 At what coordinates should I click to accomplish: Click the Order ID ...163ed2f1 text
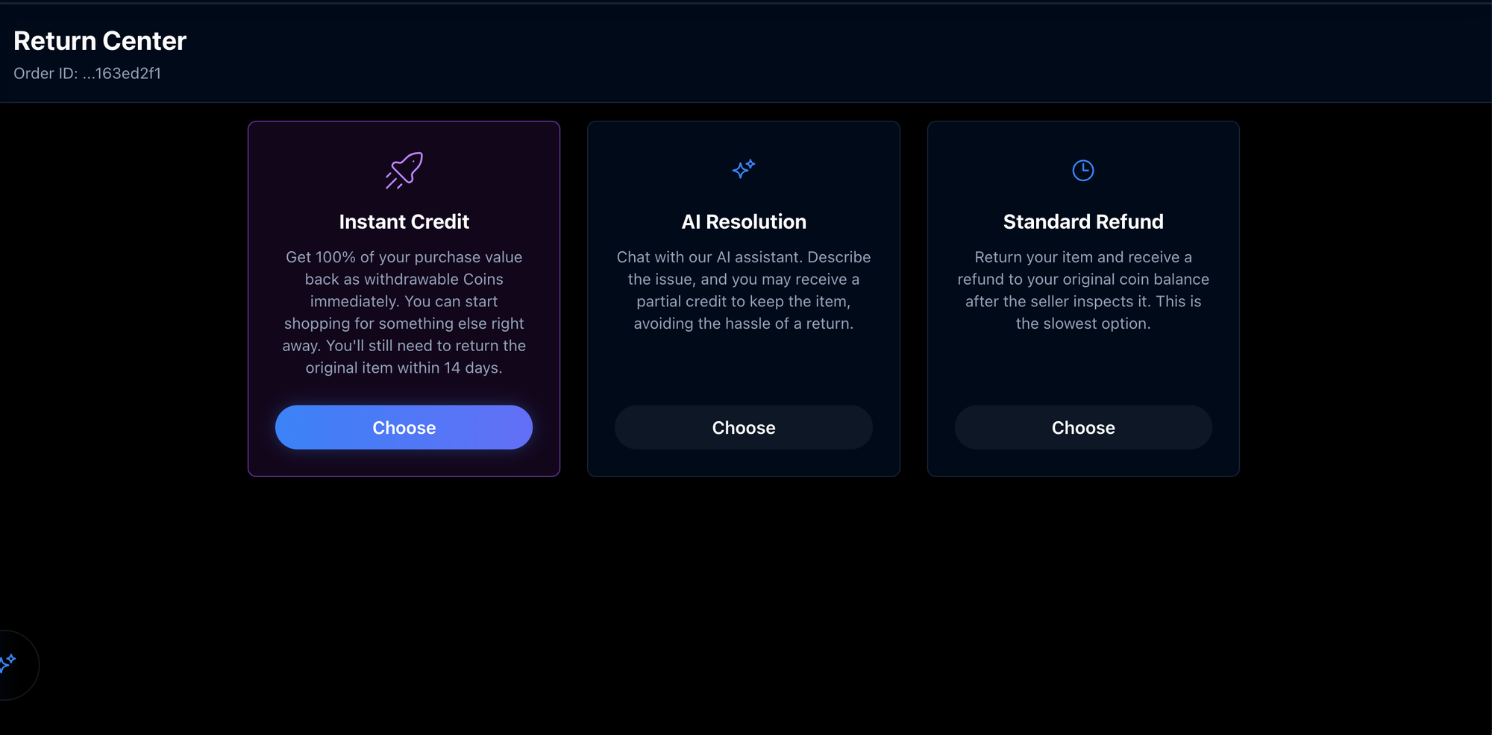(x=87, y=73)
